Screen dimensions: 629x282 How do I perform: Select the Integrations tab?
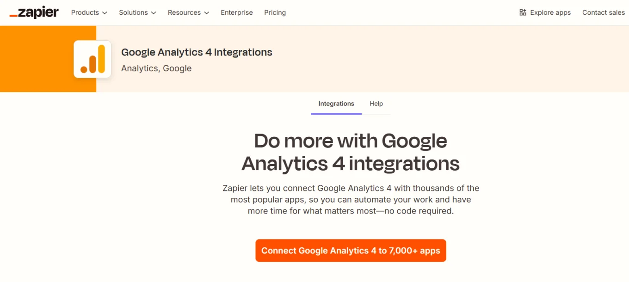point(336,104)
